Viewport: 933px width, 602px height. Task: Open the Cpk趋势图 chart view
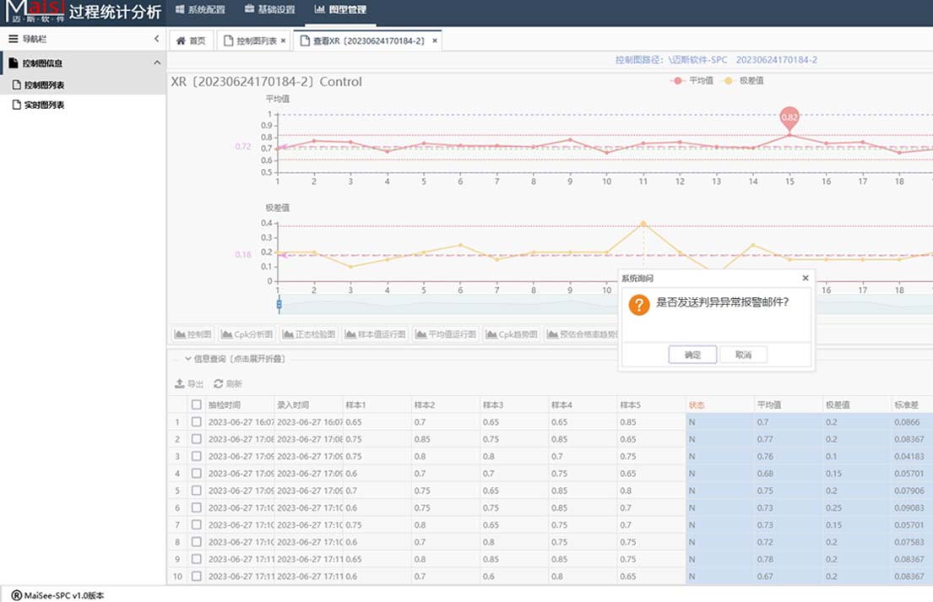(x=511, y=334)
